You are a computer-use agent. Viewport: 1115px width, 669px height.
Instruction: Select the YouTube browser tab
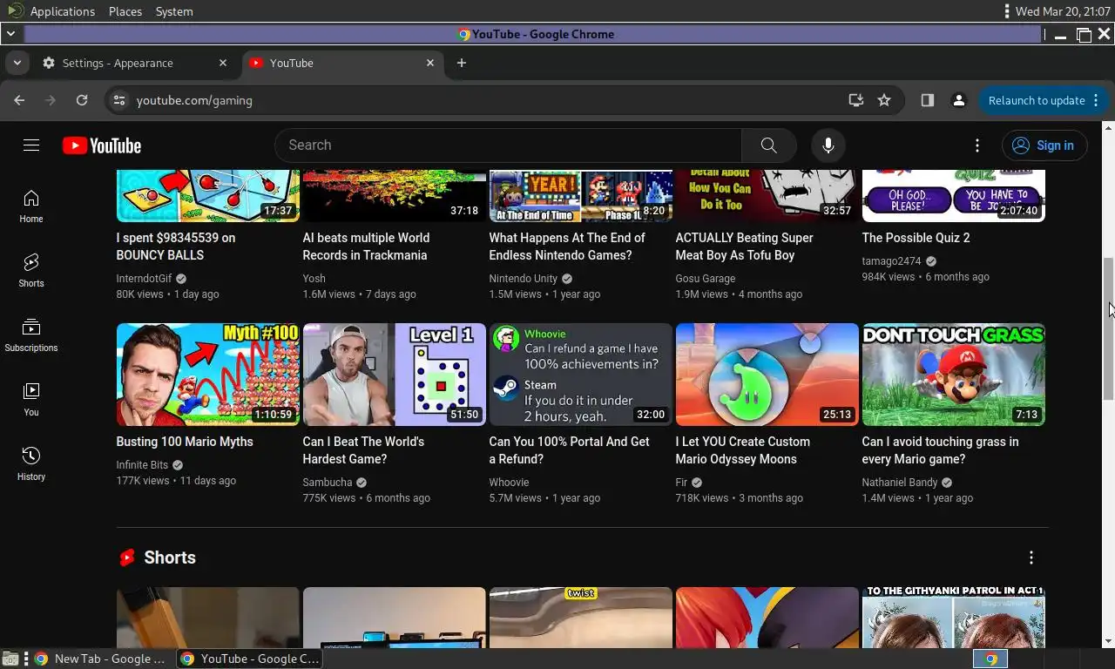[x=341, y=63]
